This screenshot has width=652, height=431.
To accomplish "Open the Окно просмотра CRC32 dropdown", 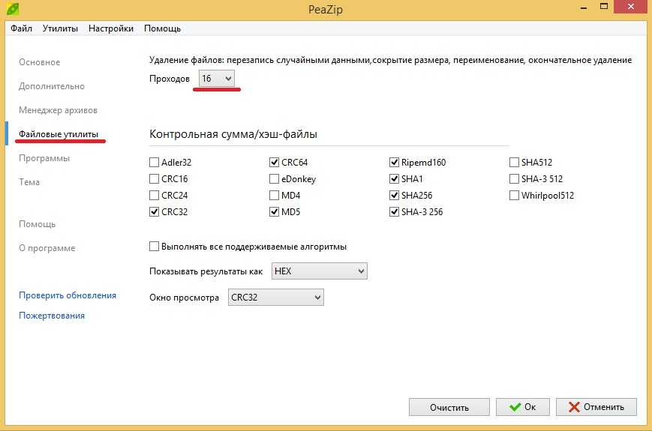I will (x=275, y=298).
